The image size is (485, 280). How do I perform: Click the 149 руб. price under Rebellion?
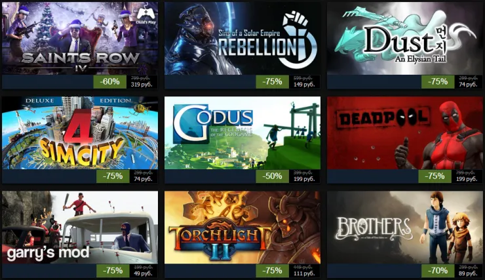[304, 85]
